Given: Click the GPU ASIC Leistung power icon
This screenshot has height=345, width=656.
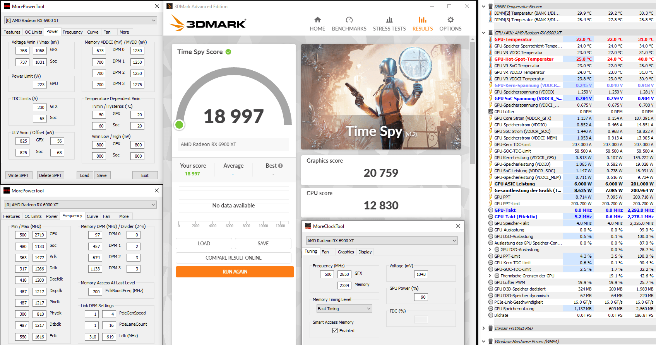Looking at the screenshot, I should tap(491, 184).
